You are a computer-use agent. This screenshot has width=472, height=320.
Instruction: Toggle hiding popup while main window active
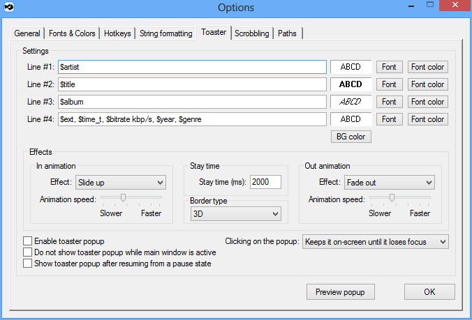(x=28, y=252)
